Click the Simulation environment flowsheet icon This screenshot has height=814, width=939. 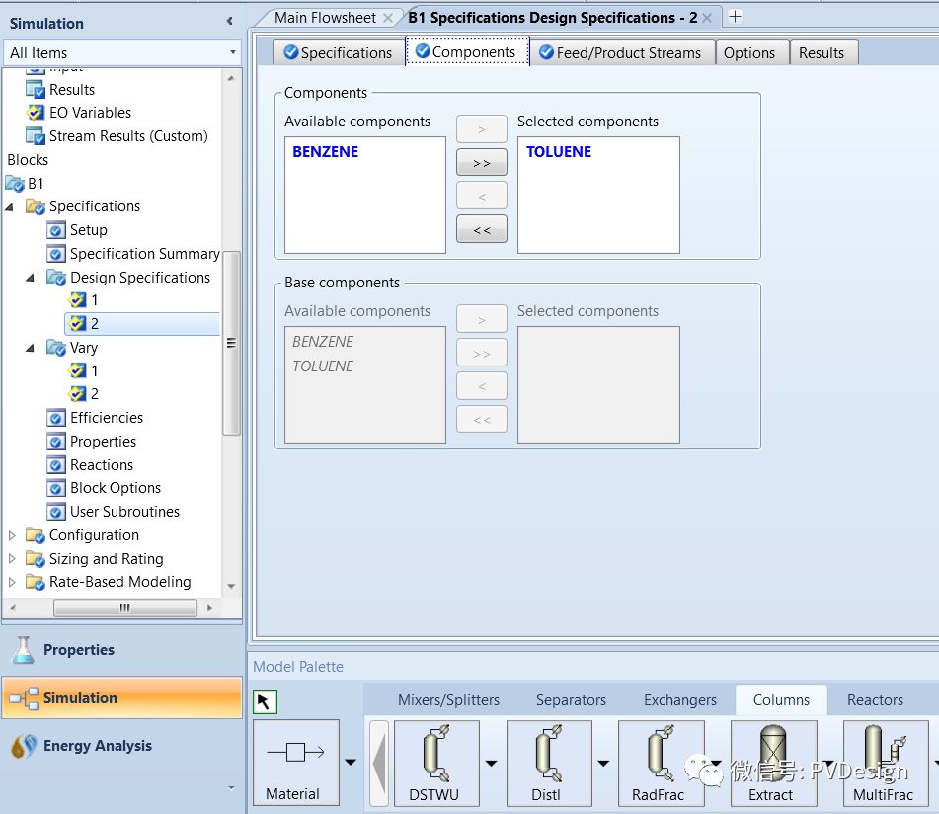pos(24,697)
